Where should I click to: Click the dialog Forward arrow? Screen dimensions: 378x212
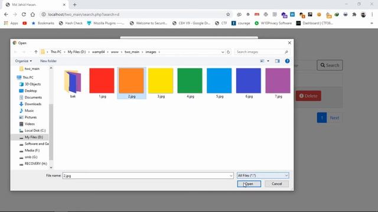(x=24, y=52)
